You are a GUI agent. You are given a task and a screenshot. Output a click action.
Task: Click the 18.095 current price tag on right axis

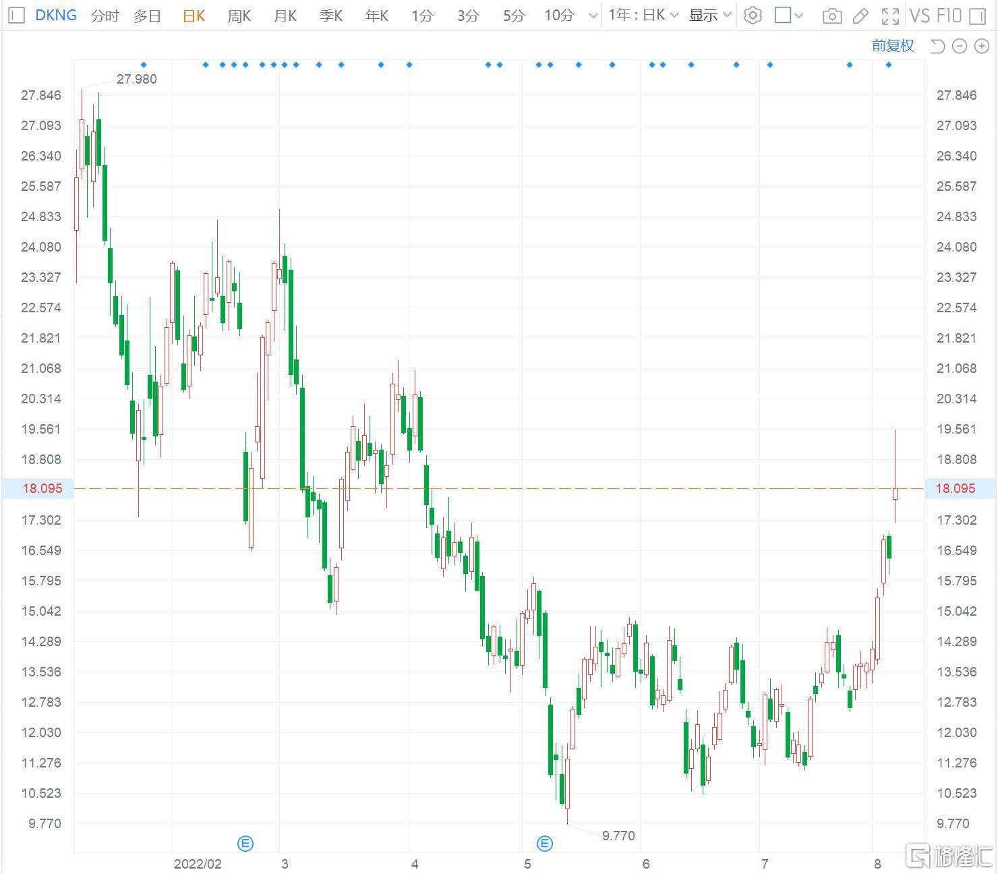coord(960,488)
